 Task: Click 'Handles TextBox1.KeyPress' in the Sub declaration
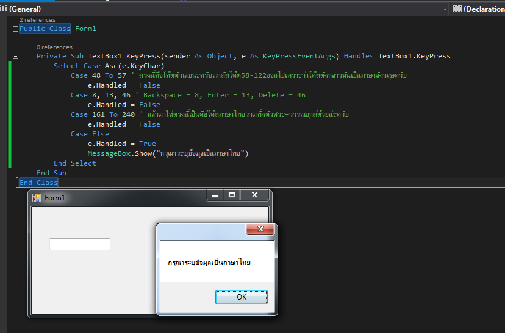pos(397,56)
